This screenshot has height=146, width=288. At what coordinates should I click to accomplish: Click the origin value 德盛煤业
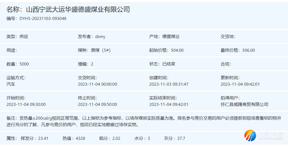click(171, 36)
